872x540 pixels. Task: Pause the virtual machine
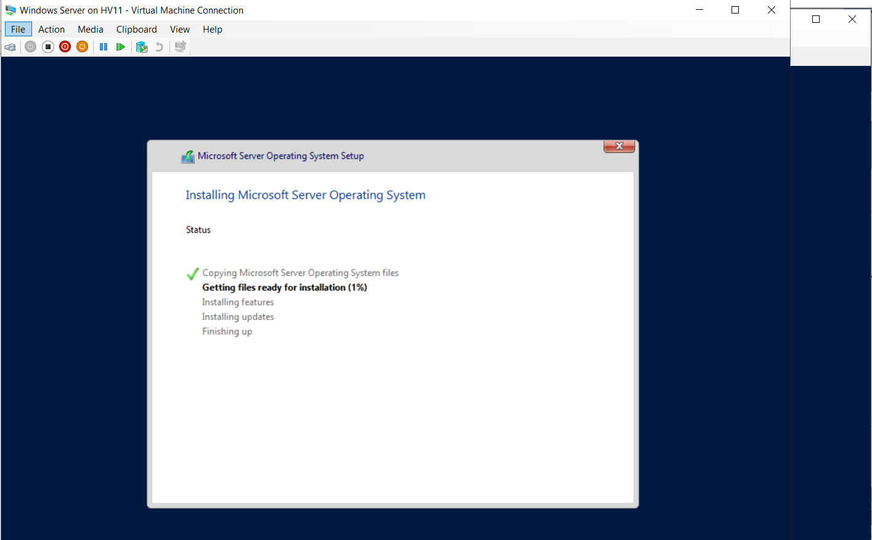[x=104, y=47]
